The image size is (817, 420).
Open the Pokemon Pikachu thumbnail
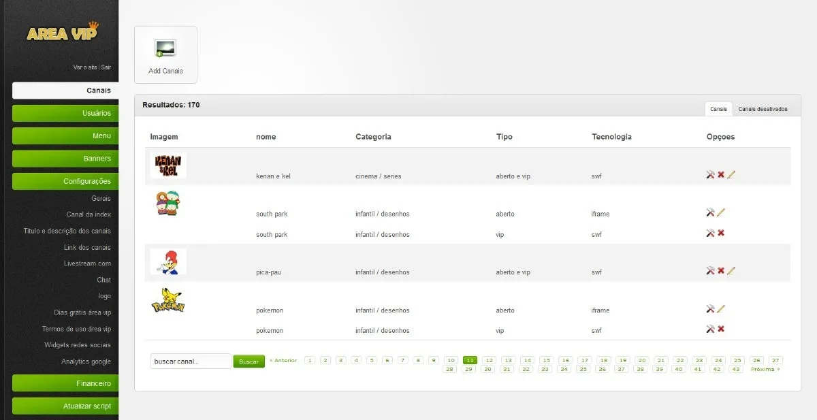point(168,300)
